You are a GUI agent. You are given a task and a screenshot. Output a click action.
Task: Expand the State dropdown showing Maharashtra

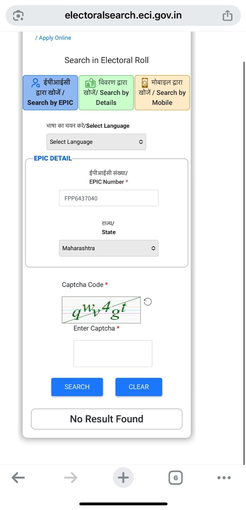tap(109, 248)
